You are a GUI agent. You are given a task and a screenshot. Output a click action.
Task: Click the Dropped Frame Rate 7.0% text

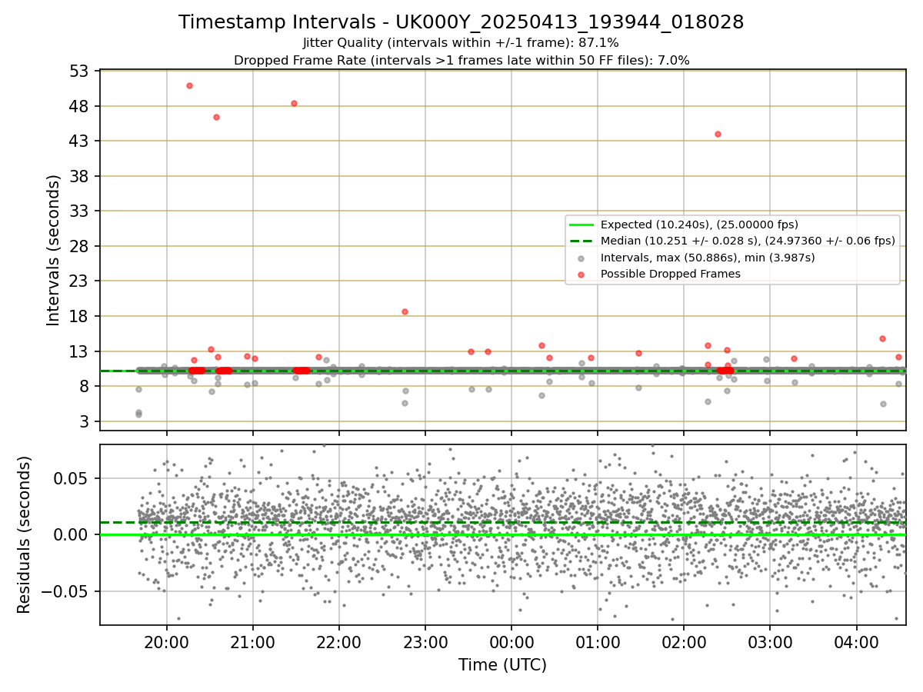(x=461, y=60)
